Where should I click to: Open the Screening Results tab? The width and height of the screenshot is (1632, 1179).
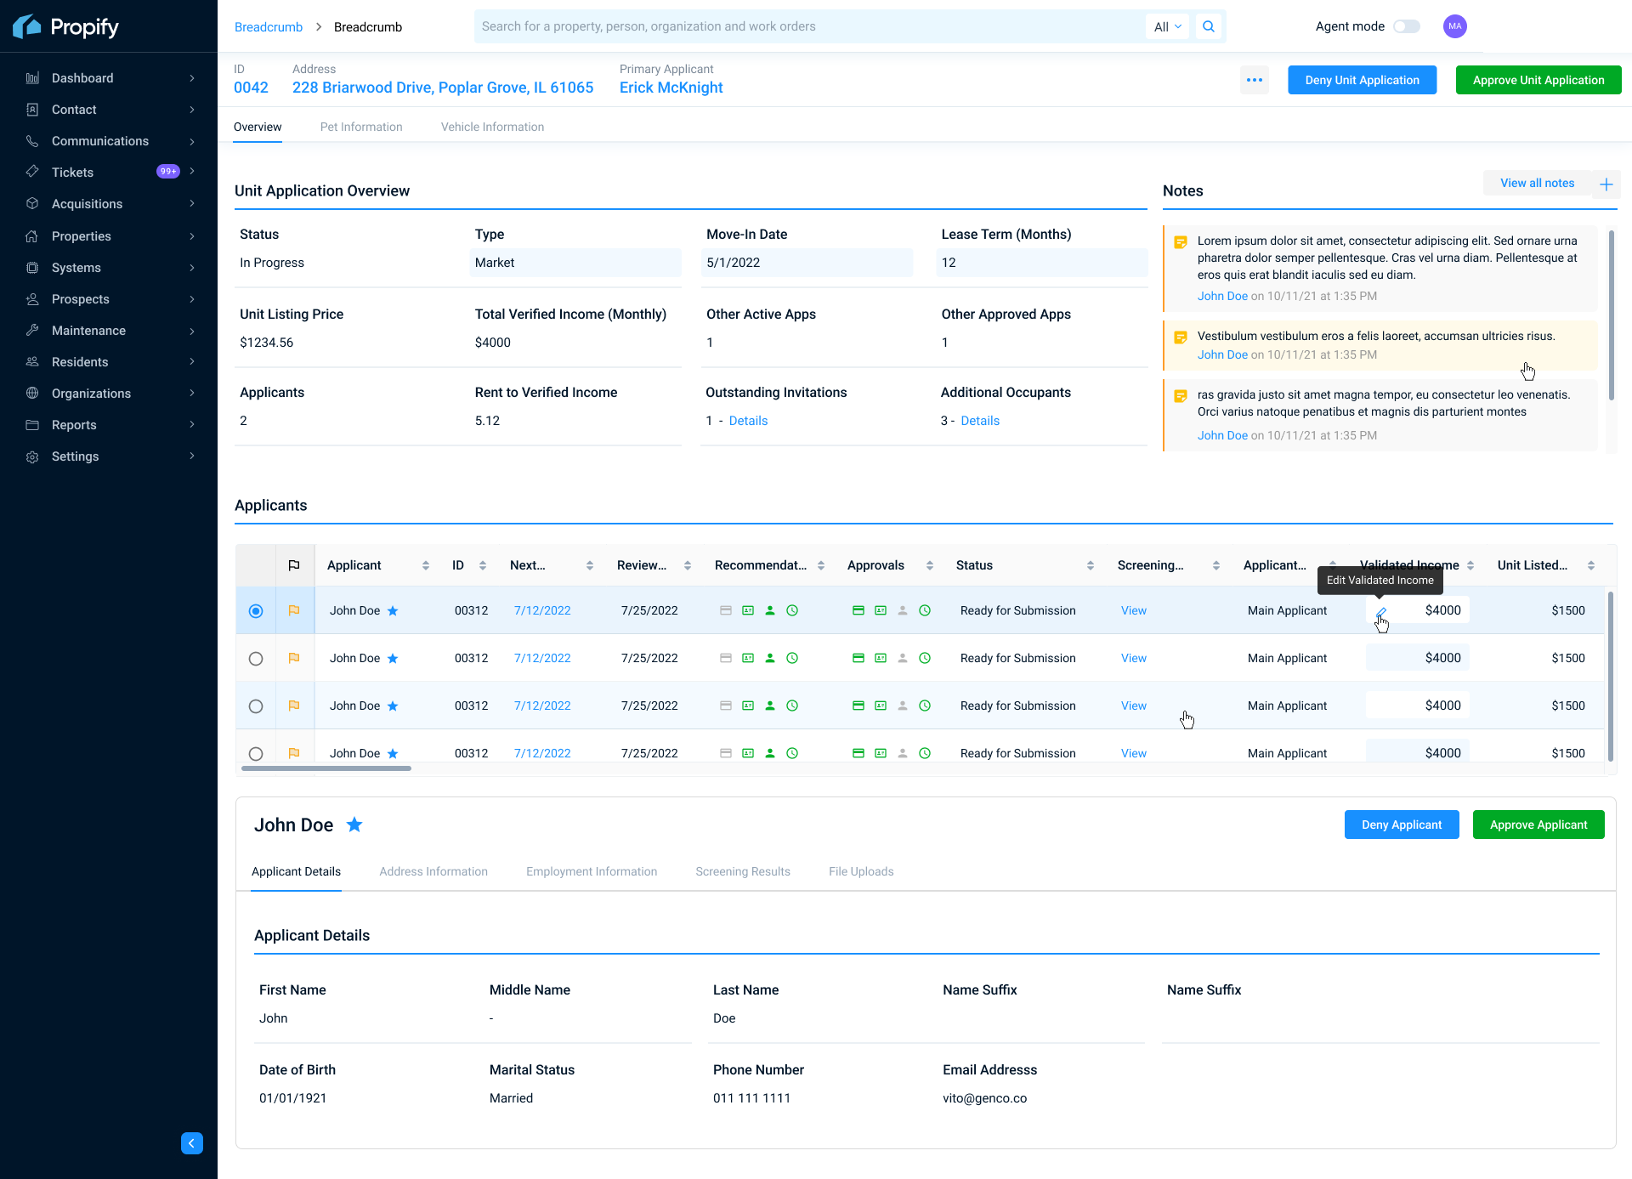click(742, 871)
